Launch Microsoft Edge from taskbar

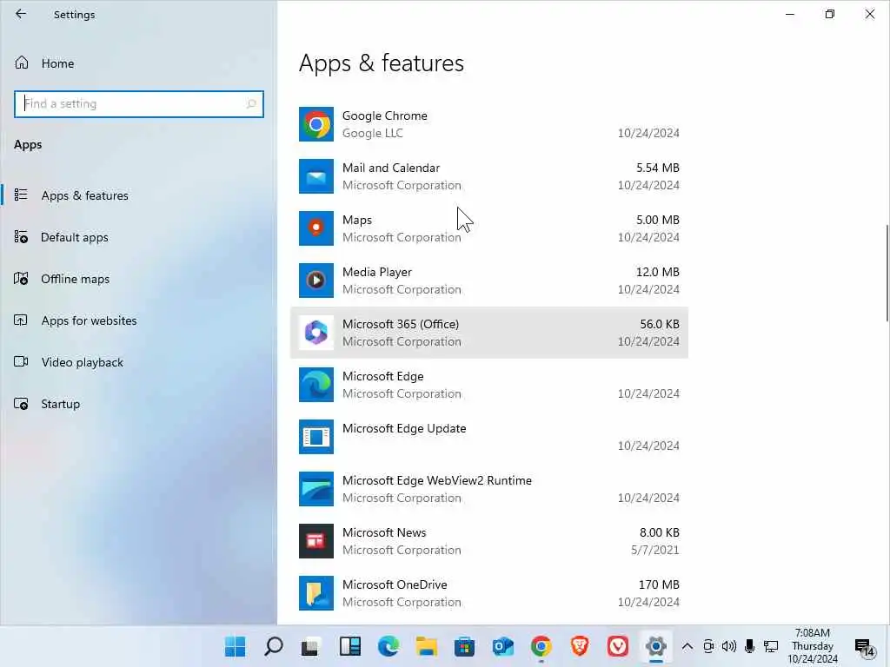tap(389, 646)
